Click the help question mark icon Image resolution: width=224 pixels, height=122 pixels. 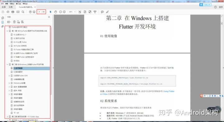click(x=215, y=7)
